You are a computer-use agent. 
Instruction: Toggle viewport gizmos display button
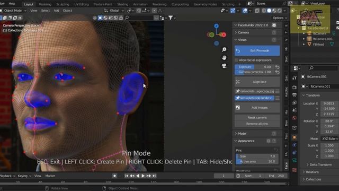(x=233, y=11)
